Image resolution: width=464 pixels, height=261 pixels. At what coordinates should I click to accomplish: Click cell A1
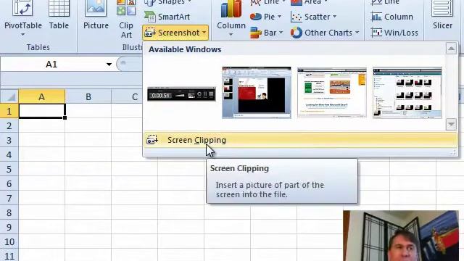(42, 111)
